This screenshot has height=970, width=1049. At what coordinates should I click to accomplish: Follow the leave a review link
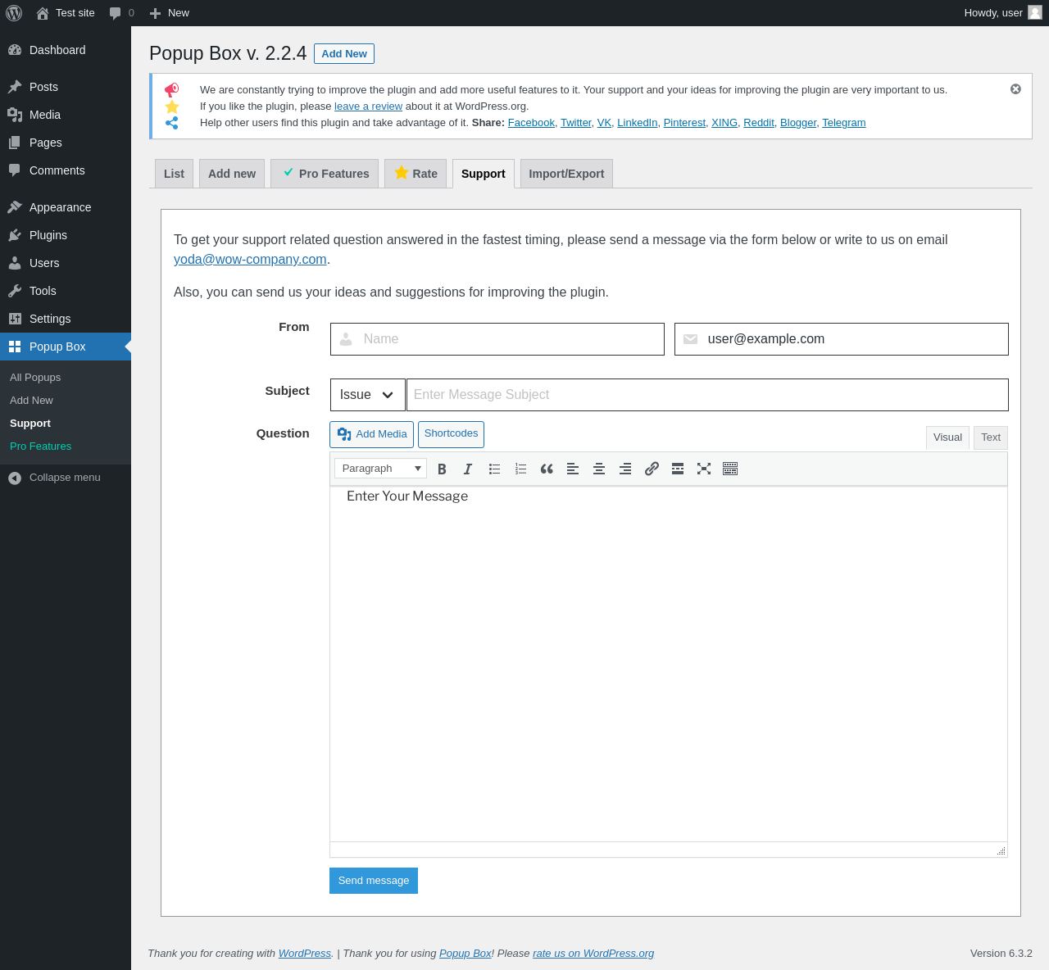(x=368, y=107)
